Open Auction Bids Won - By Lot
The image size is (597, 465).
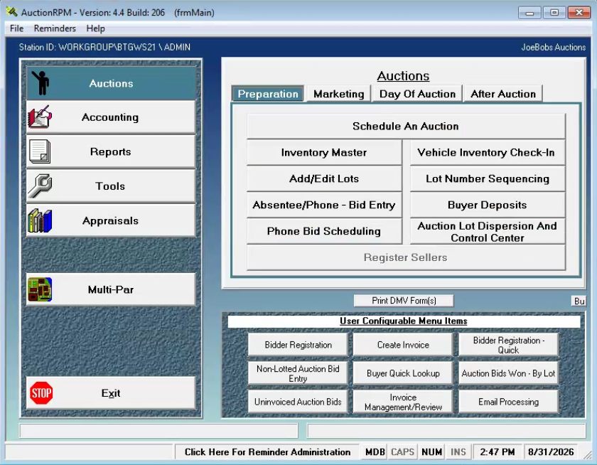tap(508, 373)
